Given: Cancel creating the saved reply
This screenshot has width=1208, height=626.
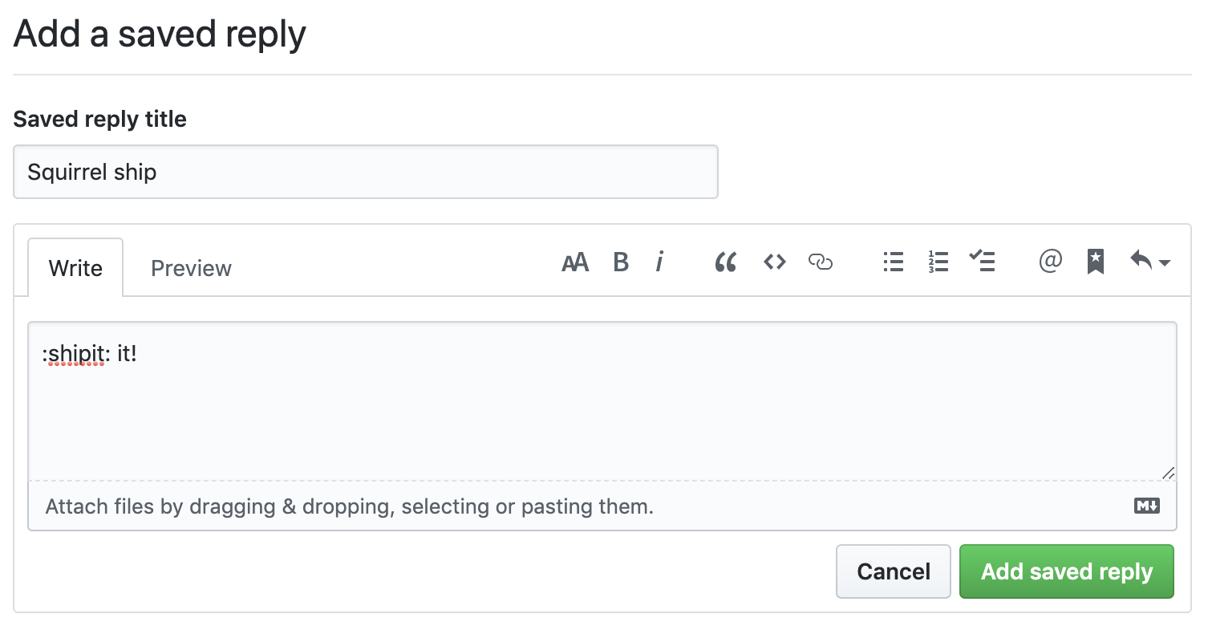Looking at the screenshot, I should 893,571.
